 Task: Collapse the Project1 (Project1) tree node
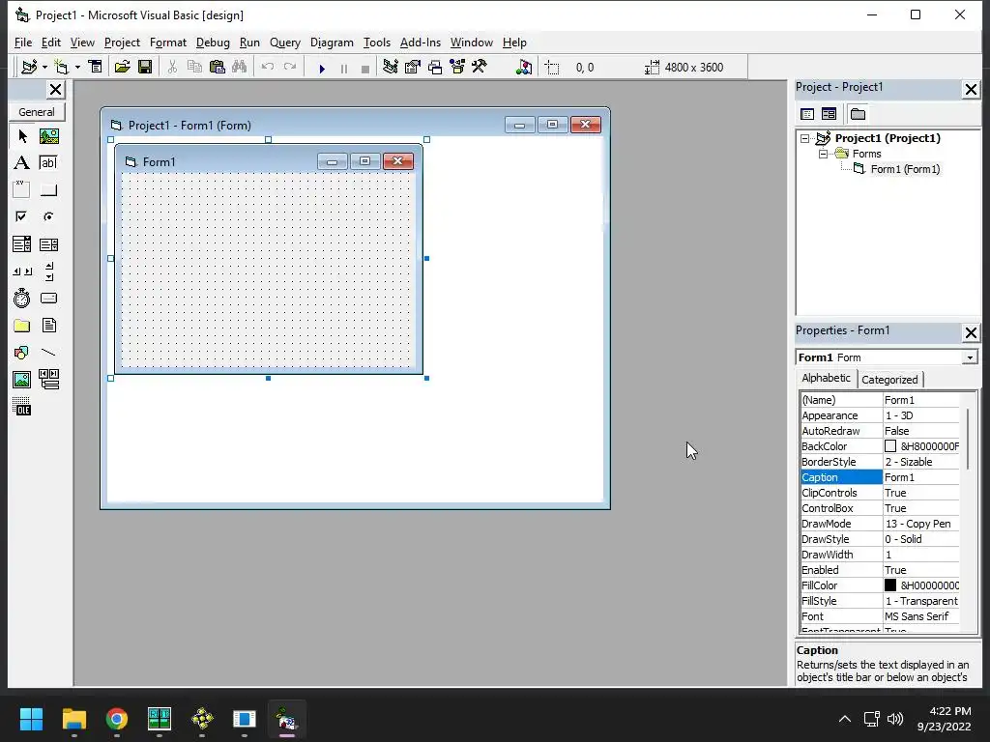click(805, 138)
